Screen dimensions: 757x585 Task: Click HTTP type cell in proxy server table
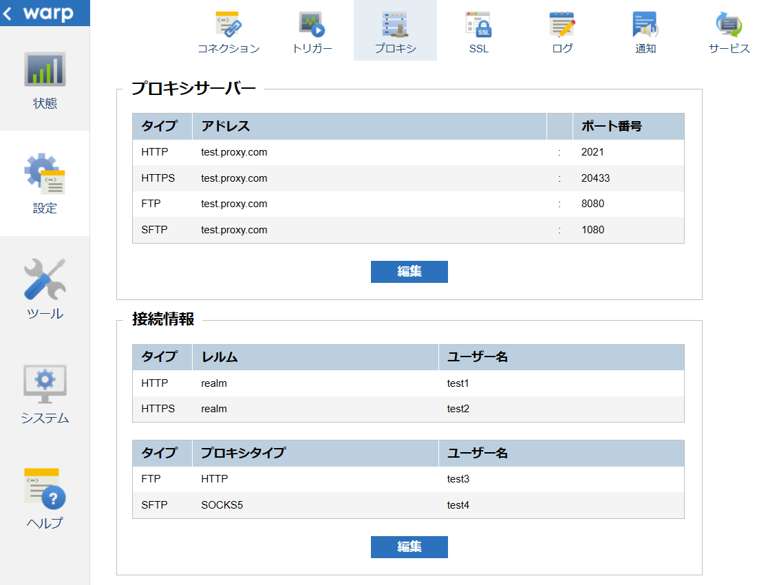pos(154,152)
